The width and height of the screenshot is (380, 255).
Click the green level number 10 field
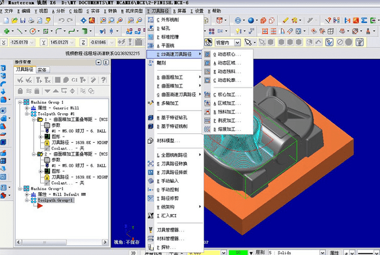click(x=238, y=253)
